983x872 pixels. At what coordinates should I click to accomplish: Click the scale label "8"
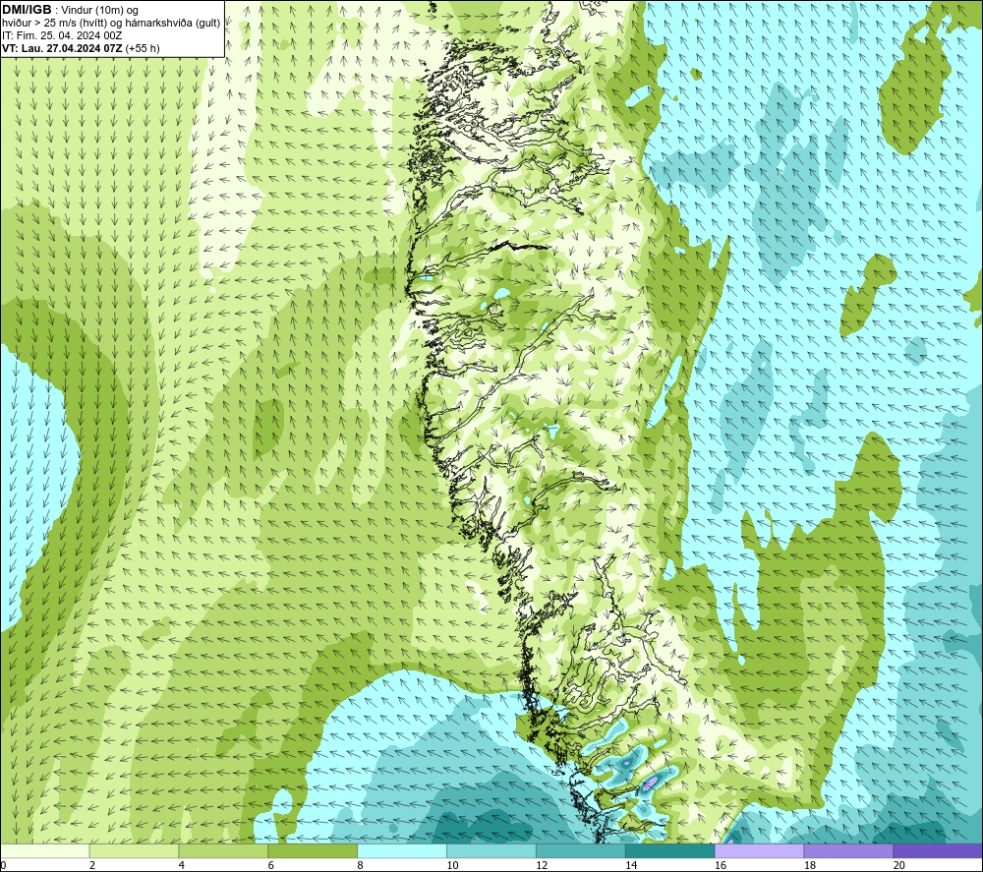(361, 865)
